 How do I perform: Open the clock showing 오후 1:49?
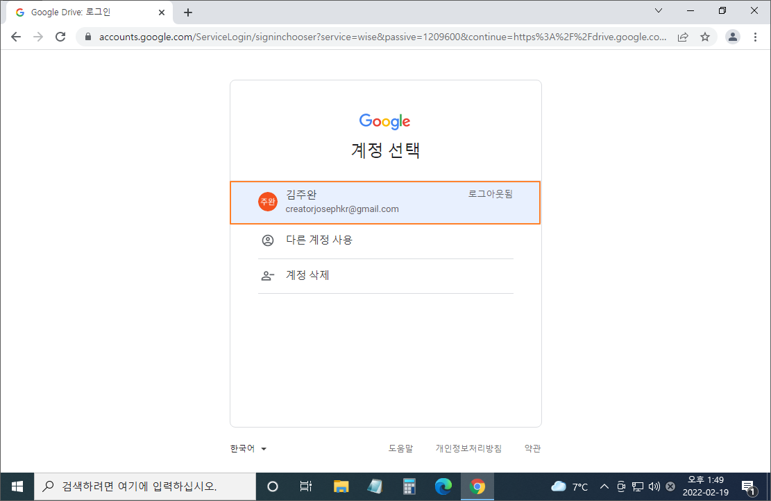[706, 486]
